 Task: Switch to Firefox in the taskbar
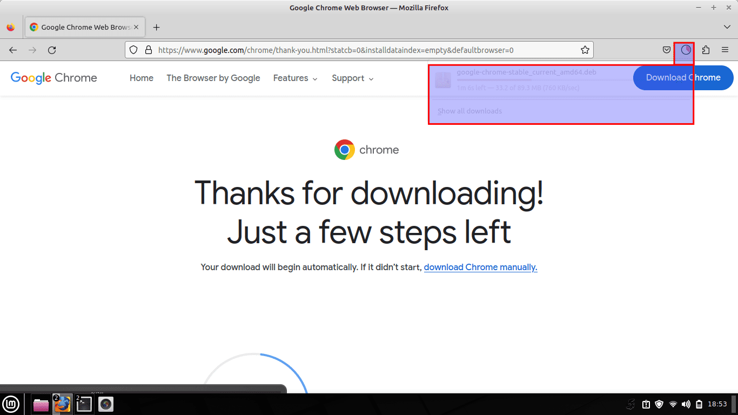pyautogui.click(x=62, y=404)
